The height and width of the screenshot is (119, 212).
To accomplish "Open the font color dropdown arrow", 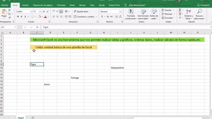I will [48, 17].
